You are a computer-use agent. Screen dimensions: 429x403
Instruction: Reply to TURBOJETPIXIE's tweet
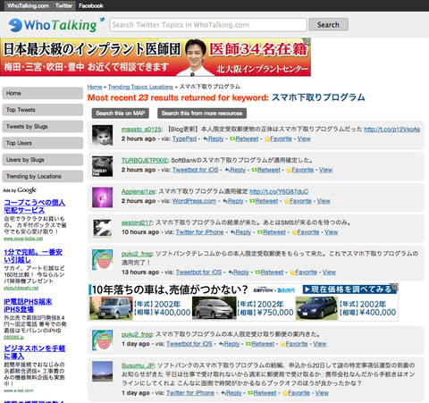pos(235,170)
